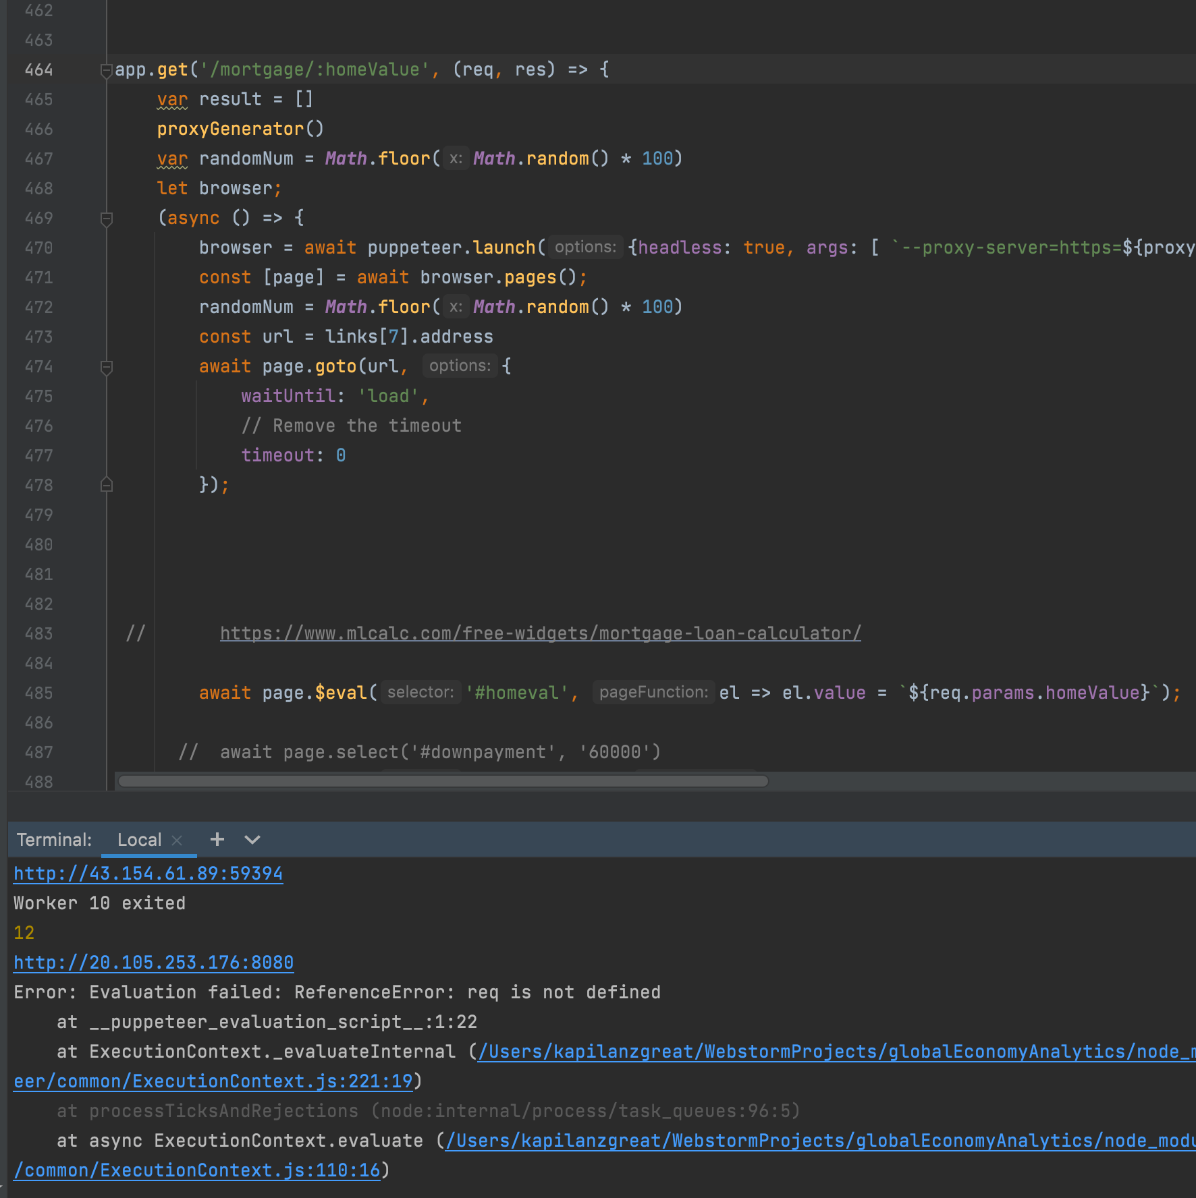Click 'browser.pages()' call on line 471
This screenshot has width=1196, height=1198.
(x=498, y=277)
